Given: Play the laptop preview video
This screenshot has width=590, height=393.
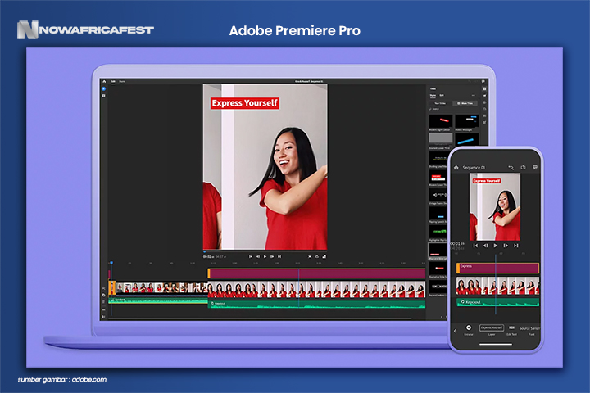Looking at the screenshot, I should (x=265, y=256).
